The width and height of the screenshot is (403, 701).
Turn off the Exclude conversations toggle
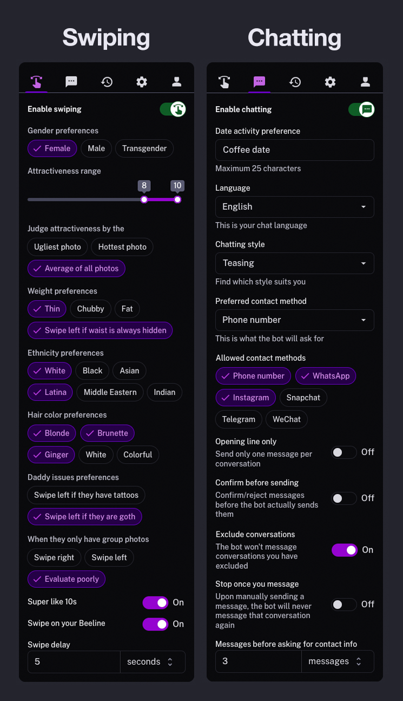[x=345, y=550]
